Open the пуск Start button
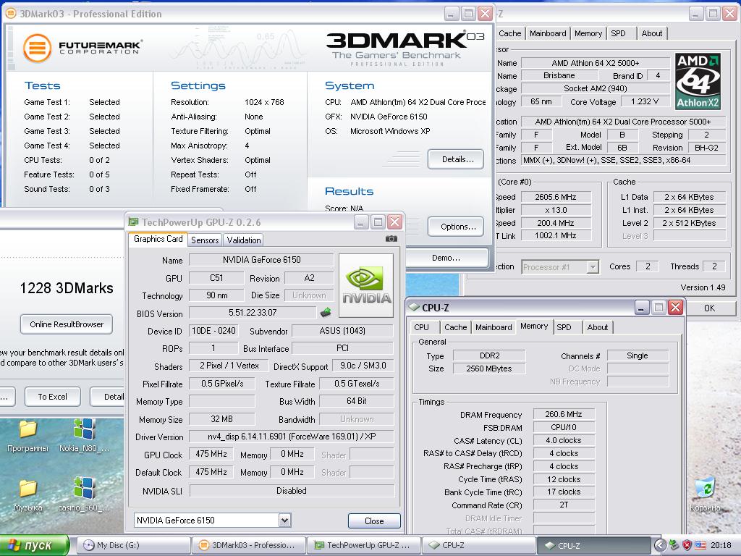Screen dimensions: 741x556 pyautogui.click(x=35, y=545)
